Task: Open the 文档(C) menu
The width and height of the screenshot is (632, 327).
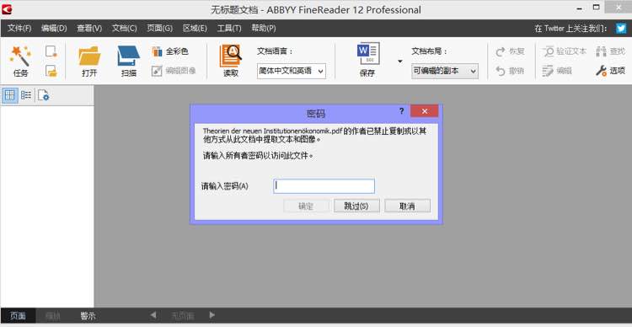Action: click(x=124, y=28)
